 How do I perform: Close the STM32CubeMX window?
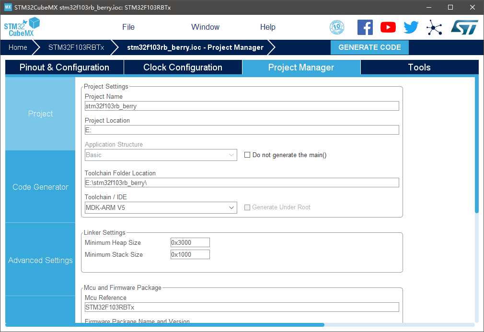click(472, 7)
